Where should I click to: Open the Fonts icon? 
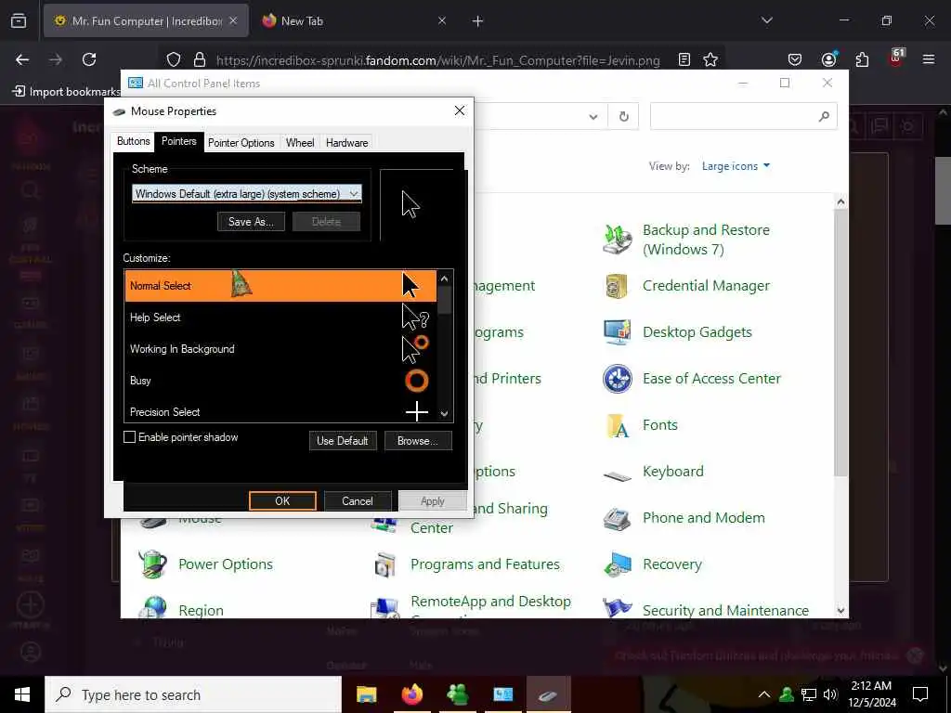pos(617,425)
